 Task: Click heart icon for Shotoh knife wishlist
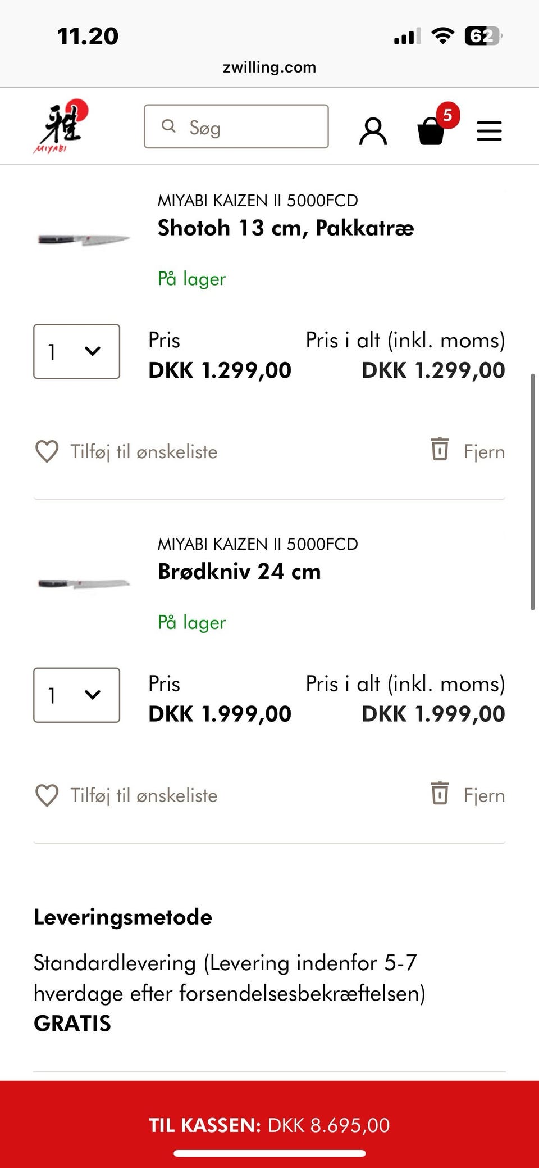click(x=47, y=451)
